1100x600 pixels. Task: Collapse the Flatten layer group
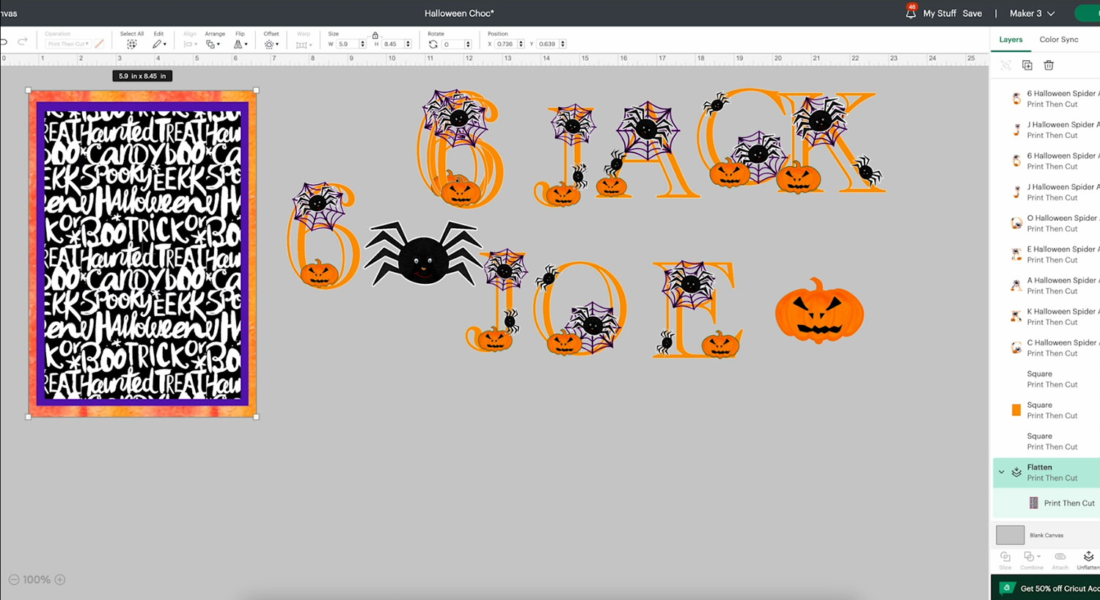pyautogui.click(x=1002, y=472)
